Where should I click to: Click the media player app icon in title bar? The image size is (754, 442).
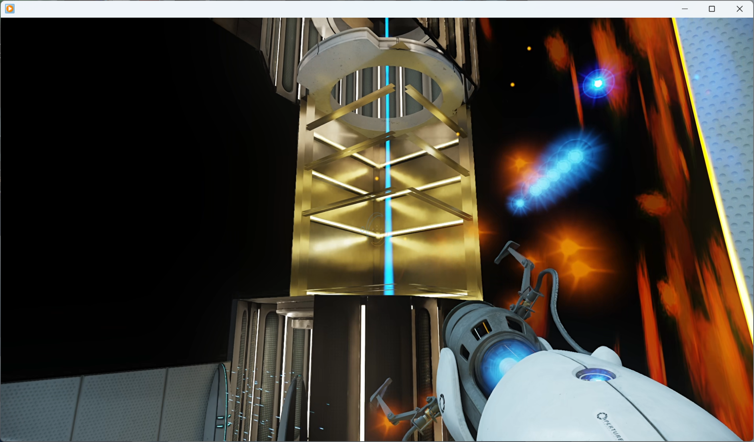tap(10, 8)
